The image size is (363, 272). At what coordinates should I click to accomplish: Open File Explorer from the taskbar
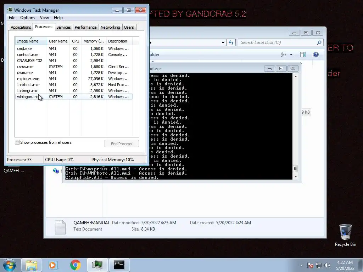click(32, 265)
